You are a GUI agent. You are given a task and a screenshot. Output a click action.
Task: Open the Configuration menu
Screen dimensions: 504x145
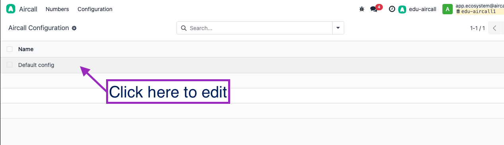coord(95,9)
